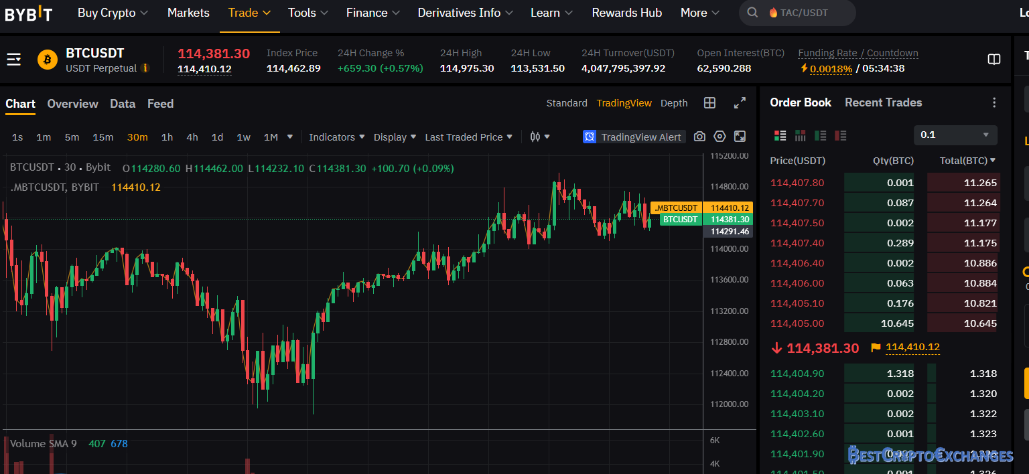
Task: Click the funding rate lightning icon
Action: 804,68
